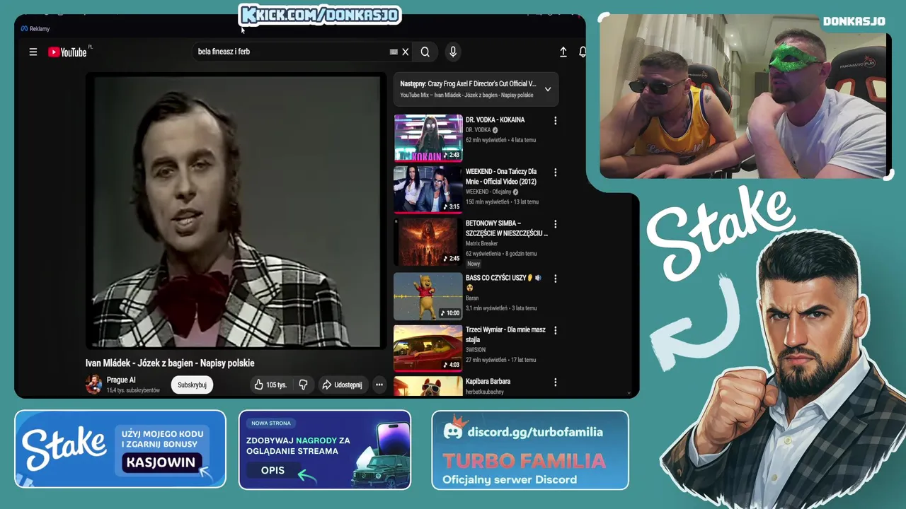Viewport: 906px width, 509px height.
Task: Open options for WEEKEND - Ona Tańczy video
Action: (556, 172)
